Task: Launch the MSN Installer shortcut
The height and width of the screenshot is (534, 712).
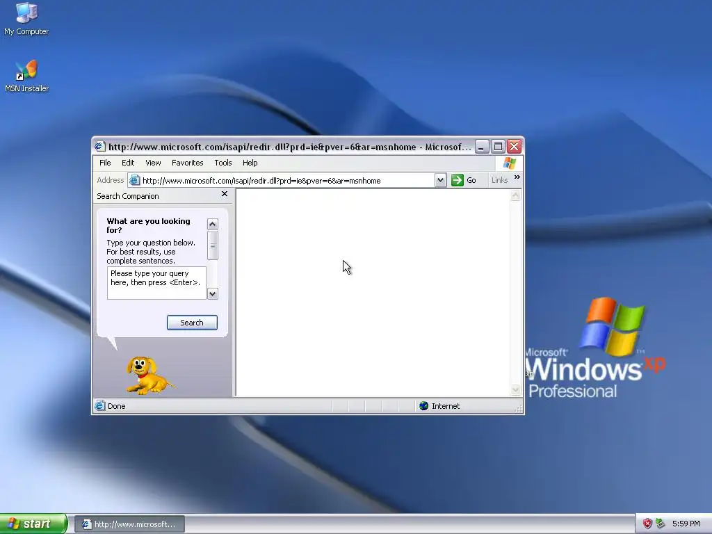Action: 26,76
